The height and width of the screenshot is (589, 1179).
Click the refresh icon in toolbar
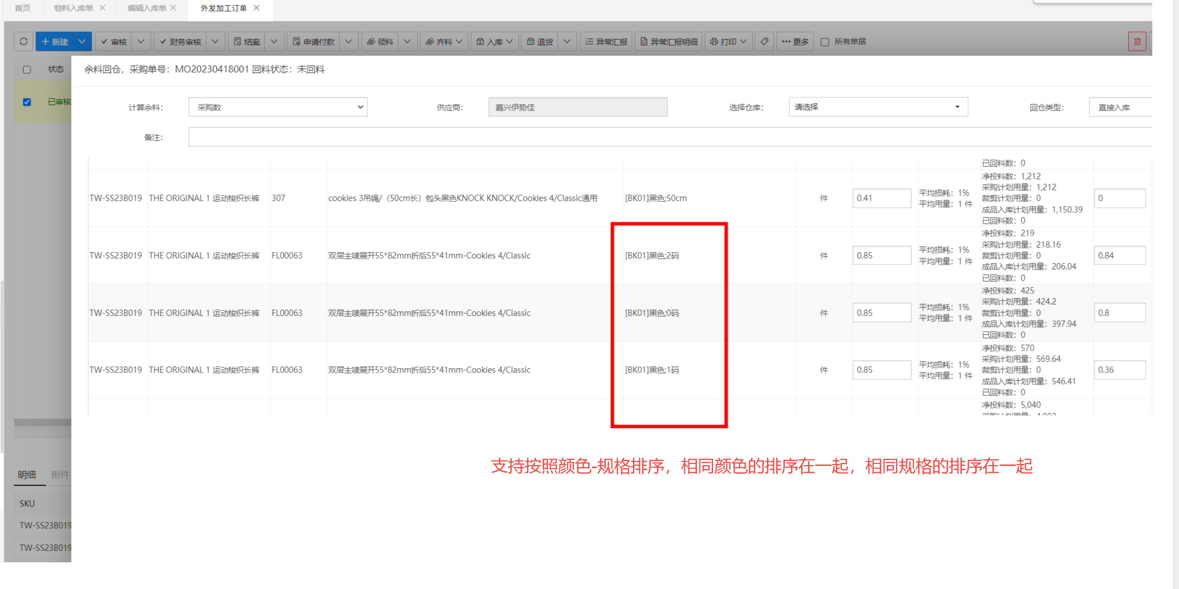(24, 41)
